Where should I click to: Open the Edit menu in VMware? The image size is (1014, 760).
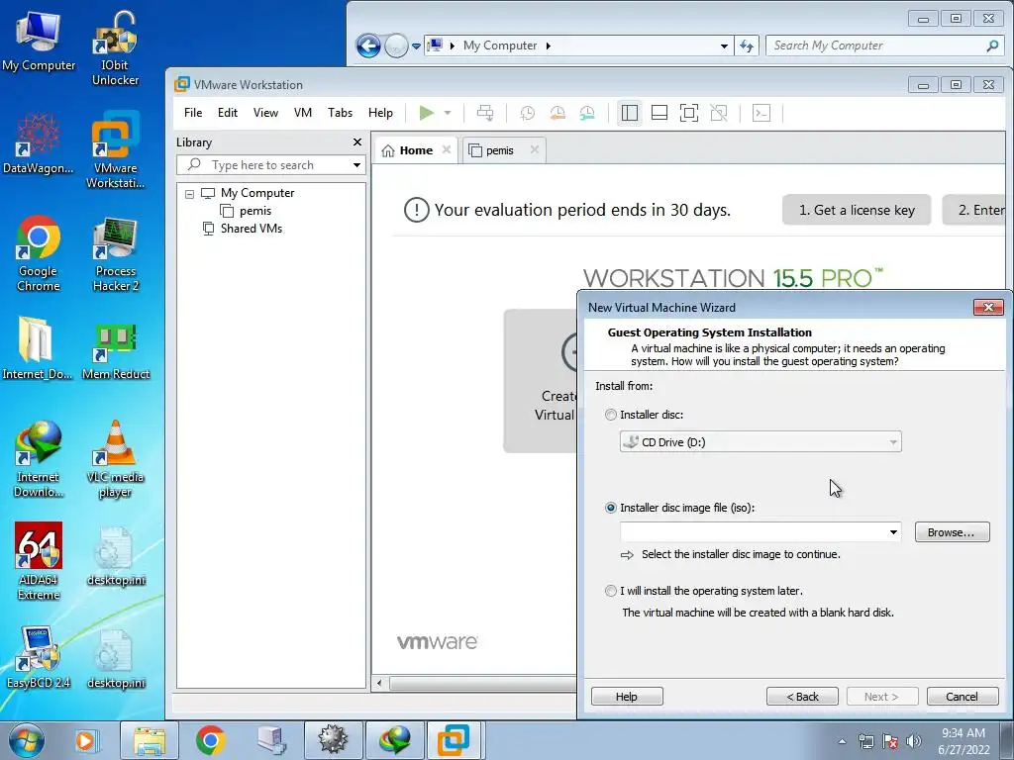(228, 113)
